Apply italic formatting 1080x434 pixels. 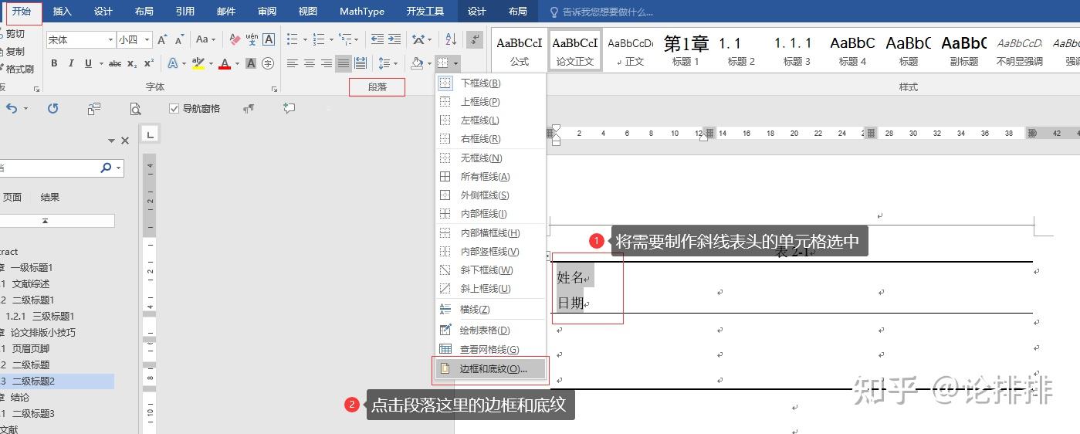coord(71,63)
